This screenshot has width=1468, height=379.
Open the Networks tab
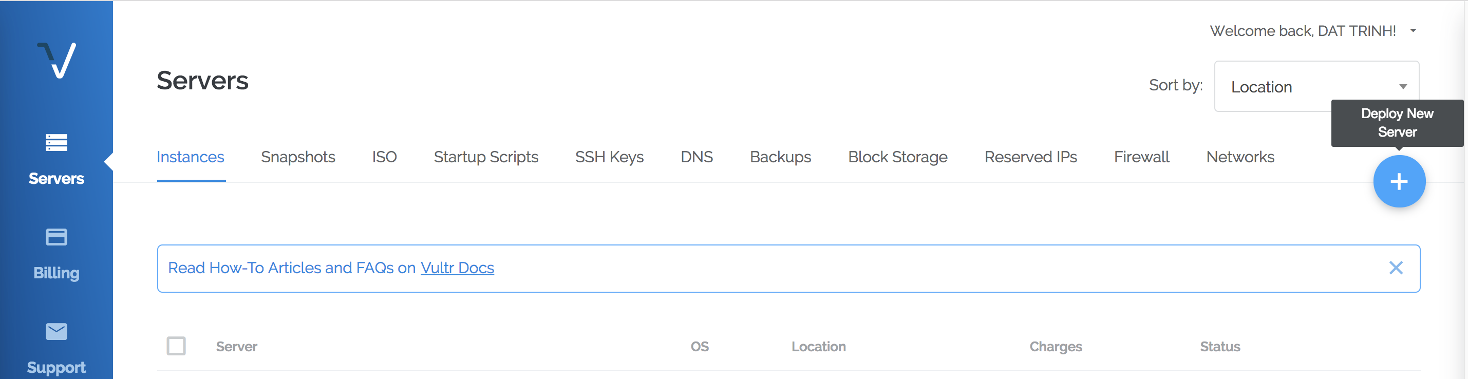pyautogui.click(x=1240, y=157)
